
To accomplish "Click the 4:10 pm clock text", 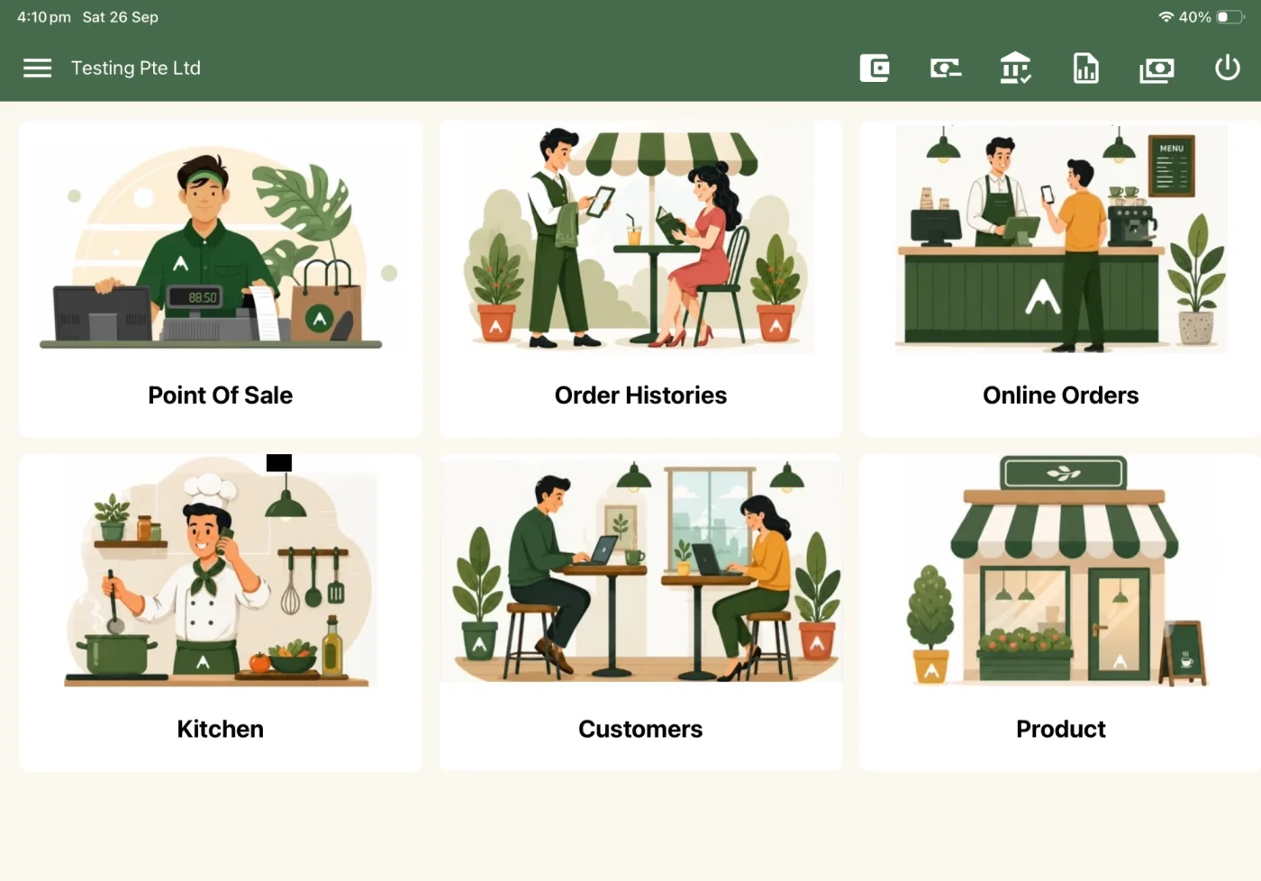I will click(44, 17).
